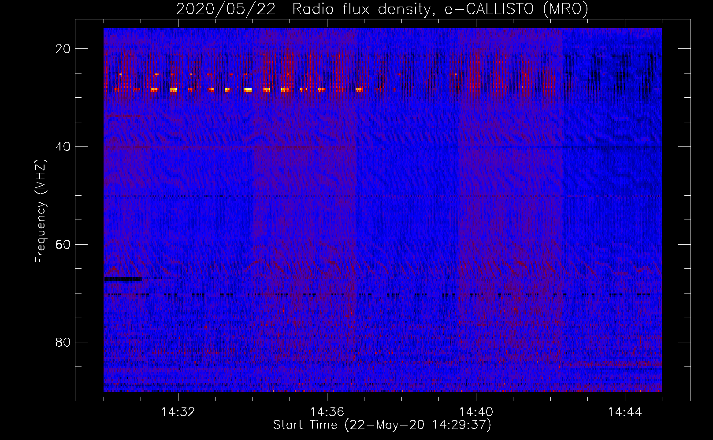The width and height of the screenshot is (713, 440).
Task: Click the 14:40 time tick label
Action: point(476,412)
